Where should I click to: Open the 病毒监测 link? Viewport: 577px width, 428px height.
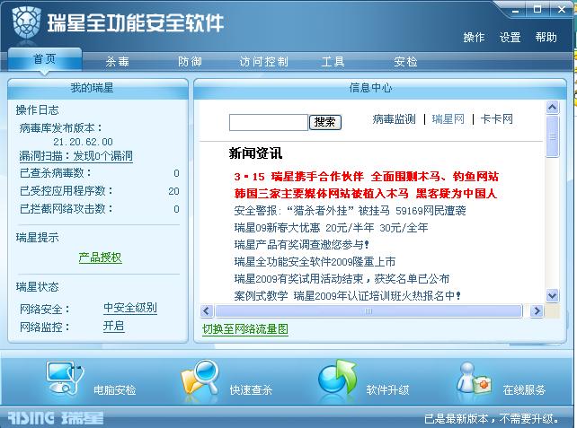394,119
